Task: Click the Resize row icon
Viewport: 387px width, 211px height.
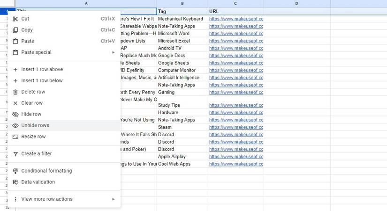Action: click(15, 137)
